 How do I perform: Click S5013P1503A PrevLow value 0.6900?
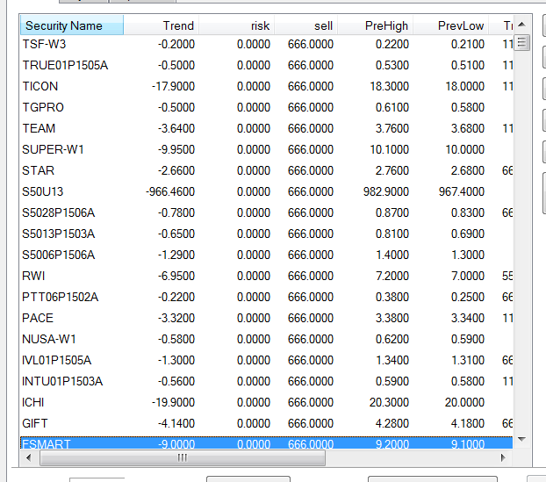pos(468,234)
